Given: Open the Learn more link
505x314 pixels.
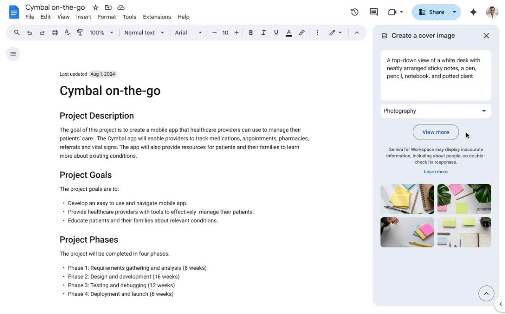Looking at the screenshot, I should point(436,171).
